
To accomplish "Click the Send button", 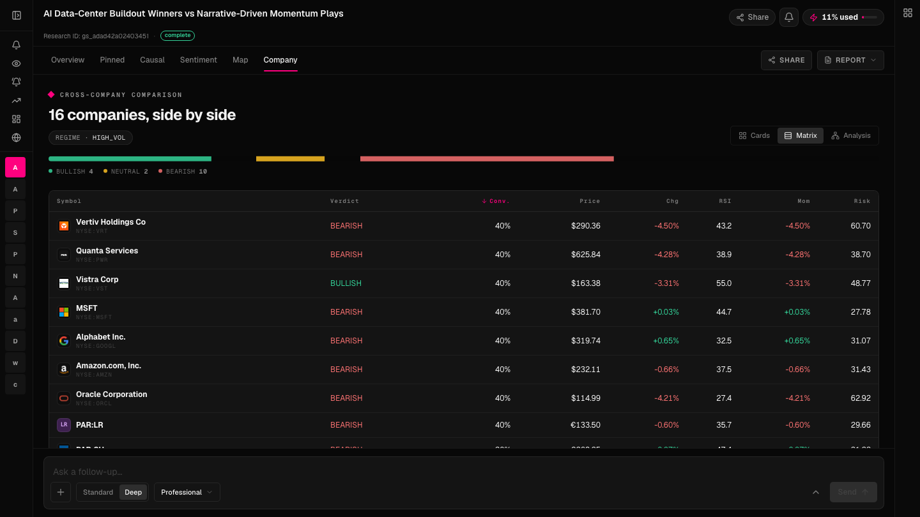I will coord(854,492).
